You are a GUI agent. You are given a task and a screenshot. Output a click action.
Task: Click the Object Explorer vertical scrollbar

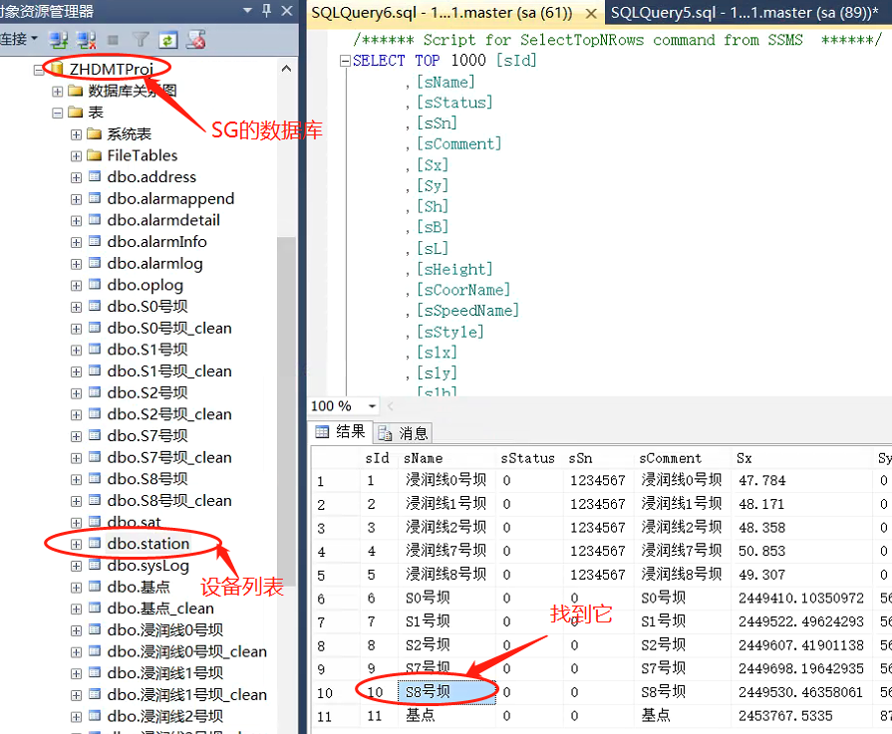point(286,398)
